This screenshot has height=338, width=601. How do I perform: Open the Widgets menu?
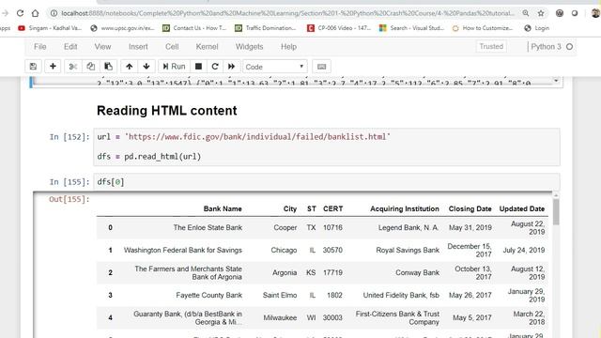[249, 47]
